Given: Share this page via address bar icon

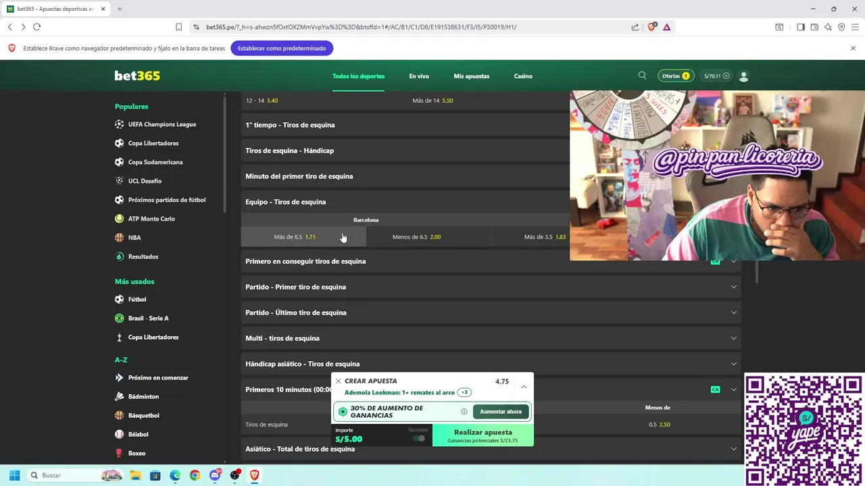Looking at the screenshot, I should click(x=635, y=27).
